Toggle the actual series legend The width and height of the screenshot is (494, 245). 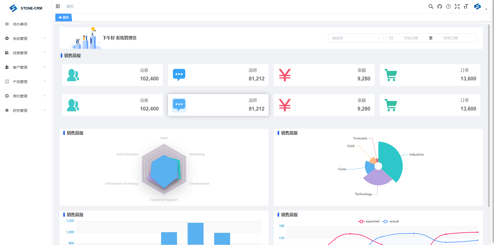(391, 221)
